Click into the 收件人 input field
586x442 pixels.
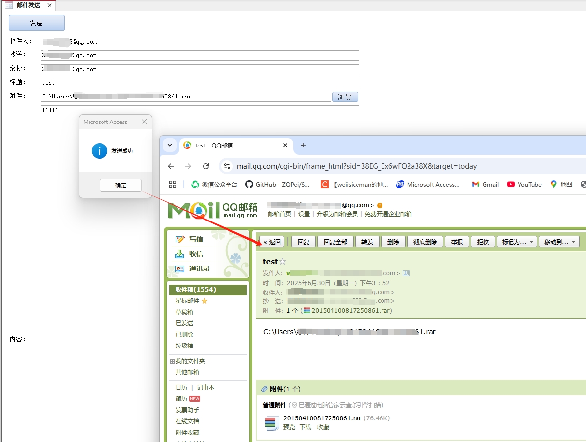click(x=200, y=42)
